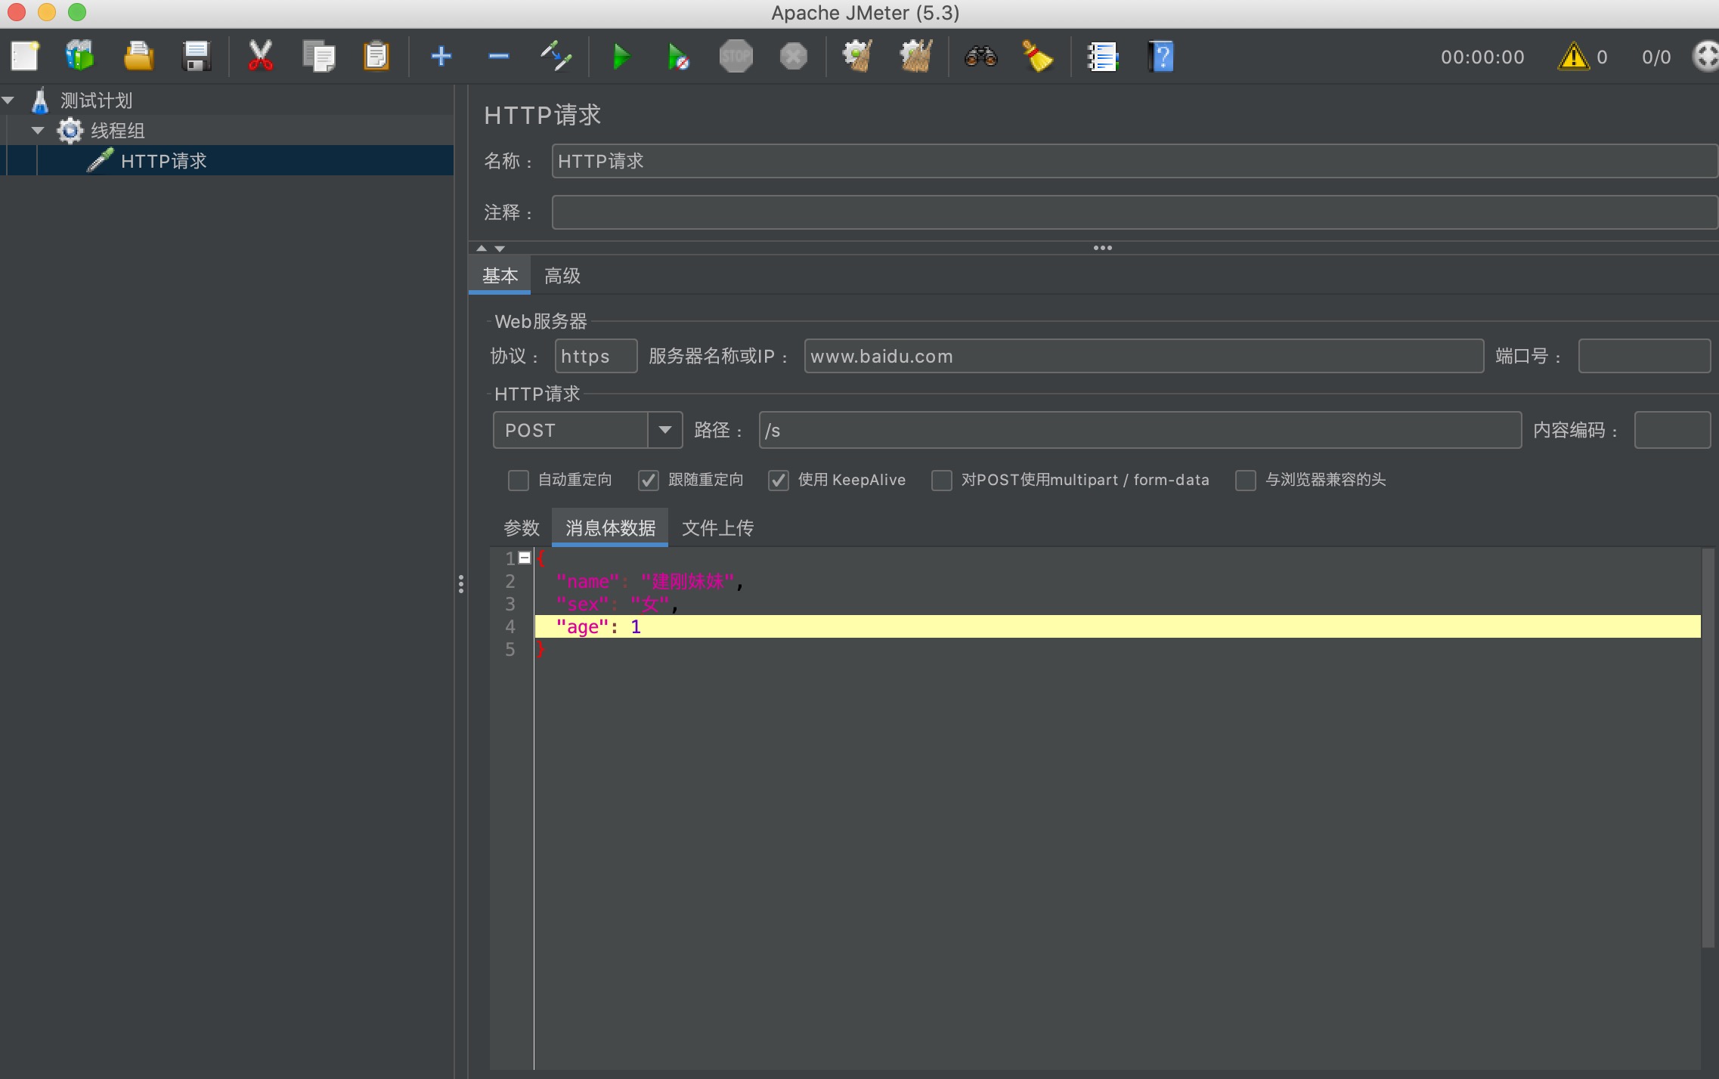Click the Clear all icon
The height and width of the screenshot is (1079, 1719).
tap(916, 57)
